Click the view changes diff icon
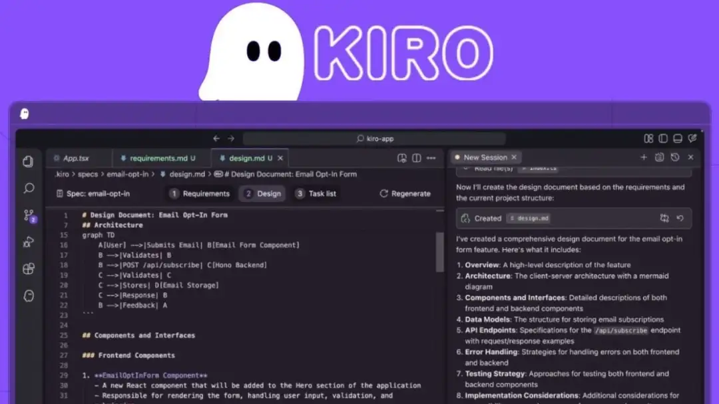This screenshot has width=719, height=404. 664,218
